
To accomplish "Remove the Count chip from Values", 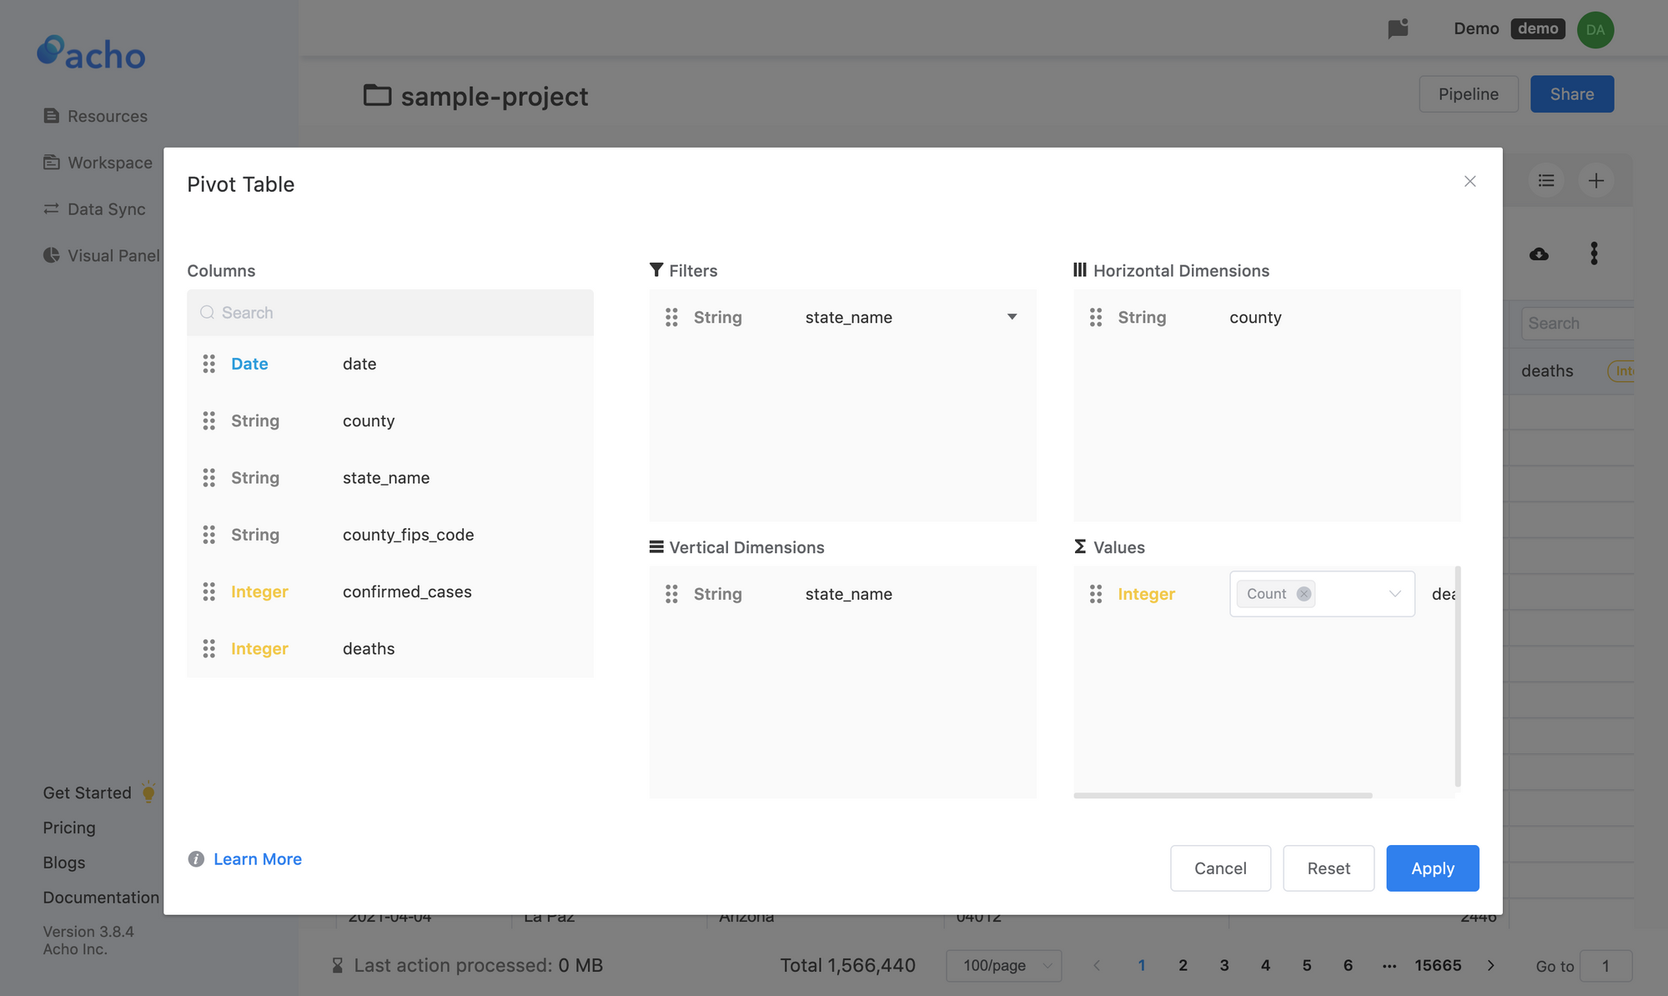I will [x=1304, y=593].
